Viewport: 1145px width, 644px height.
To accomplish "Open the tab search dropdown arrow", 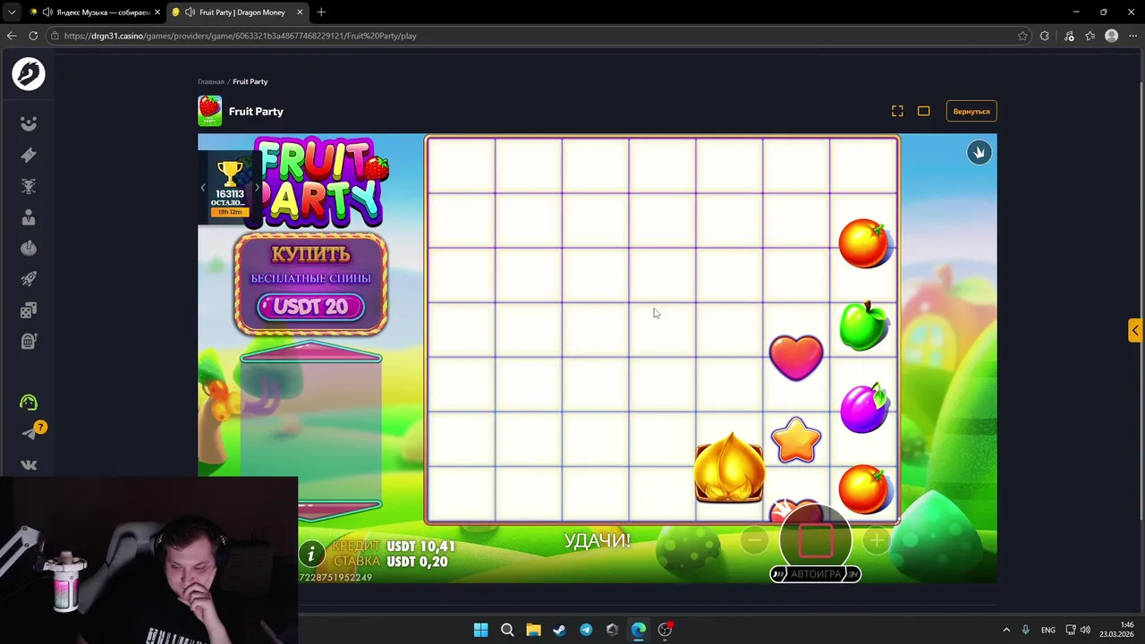I will (x=12, y=13).
